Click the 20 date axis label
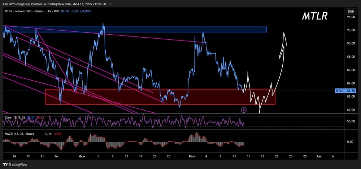This screenshot has height=169, width=361. pos(155,156)
